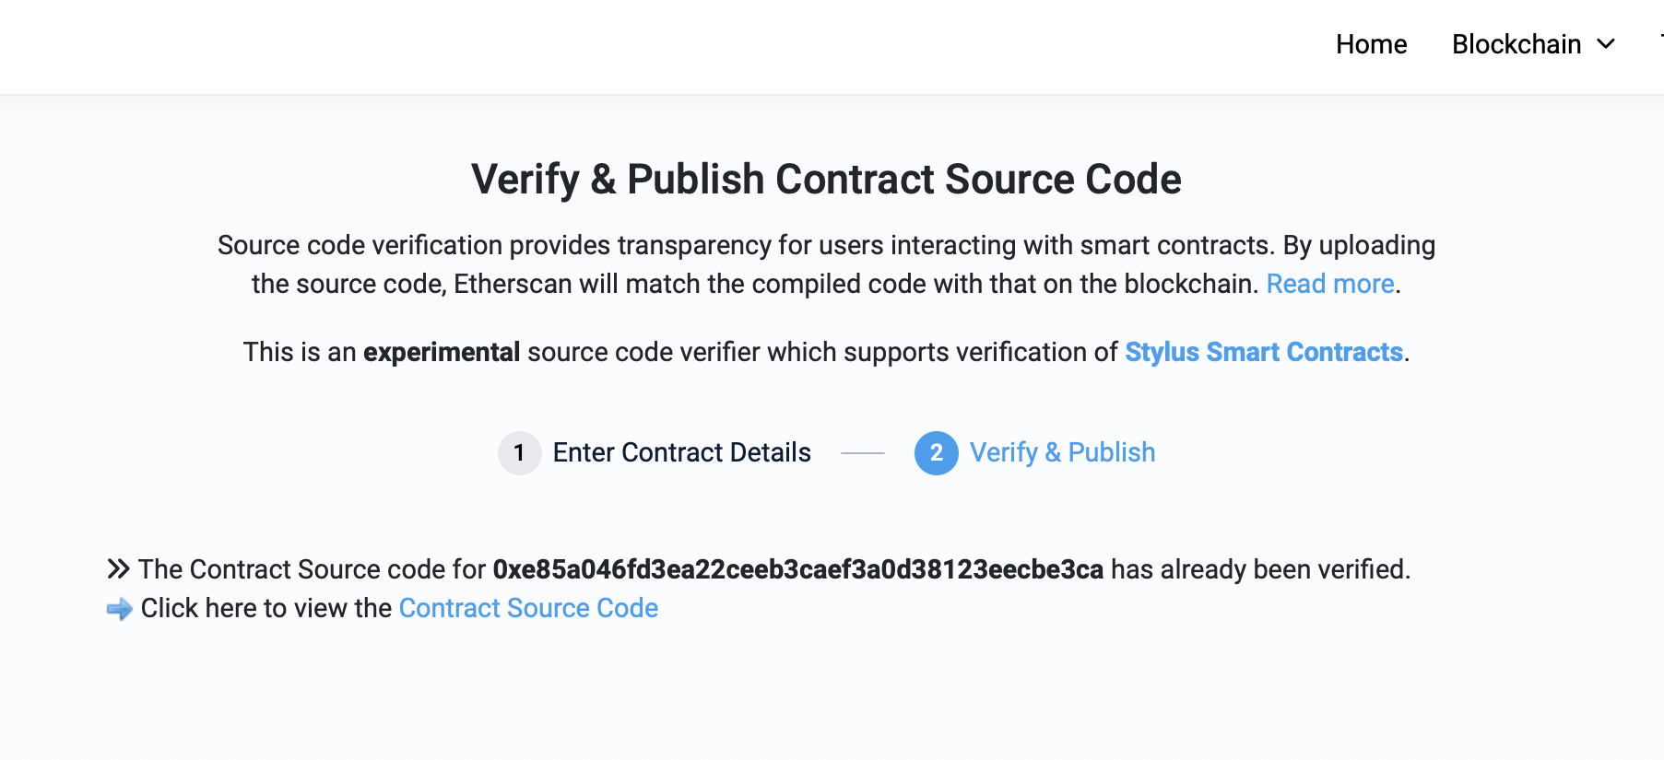View the 'Contract Source Code' link
Image resolution: width=1664 pixels, height=760 pixels.
(527, 608)
